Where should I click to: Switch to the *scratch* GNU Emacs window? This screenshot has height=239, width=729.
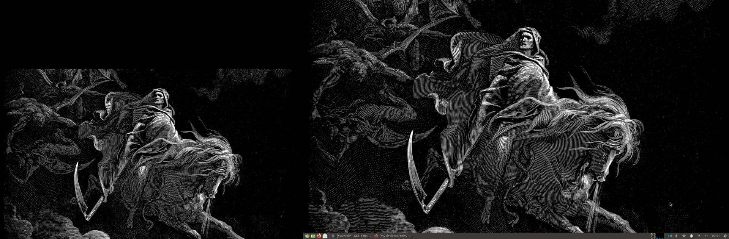coord(352,236)
